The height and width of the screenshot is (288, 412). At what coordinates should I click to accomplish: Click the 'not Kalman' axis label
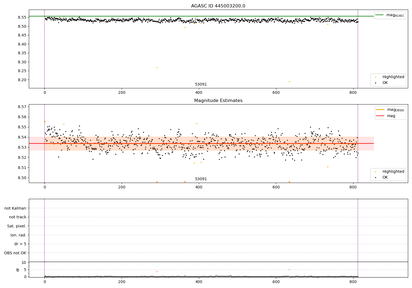click(15, 208)
